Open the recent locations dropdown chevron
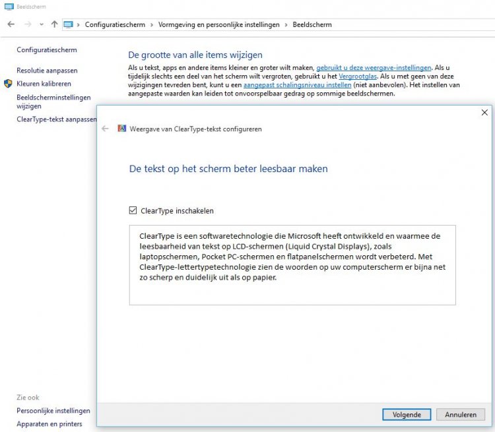 coord(42,24)
